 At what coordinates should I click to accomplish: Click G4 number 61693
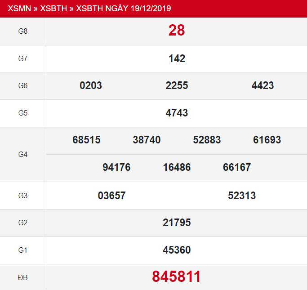pyautogui.click(x=267, y=140)
